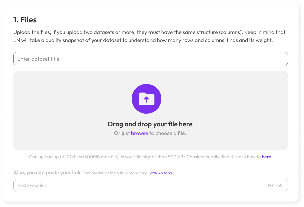This screenshot has width=304, height=207.
Task: Click the 'Paste your link' input box
Action: pyautogui.click(x=133, y=185)
